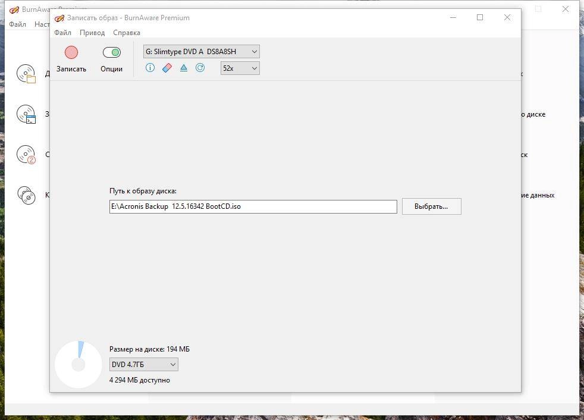Open the disc info icon

coord(150,67)
